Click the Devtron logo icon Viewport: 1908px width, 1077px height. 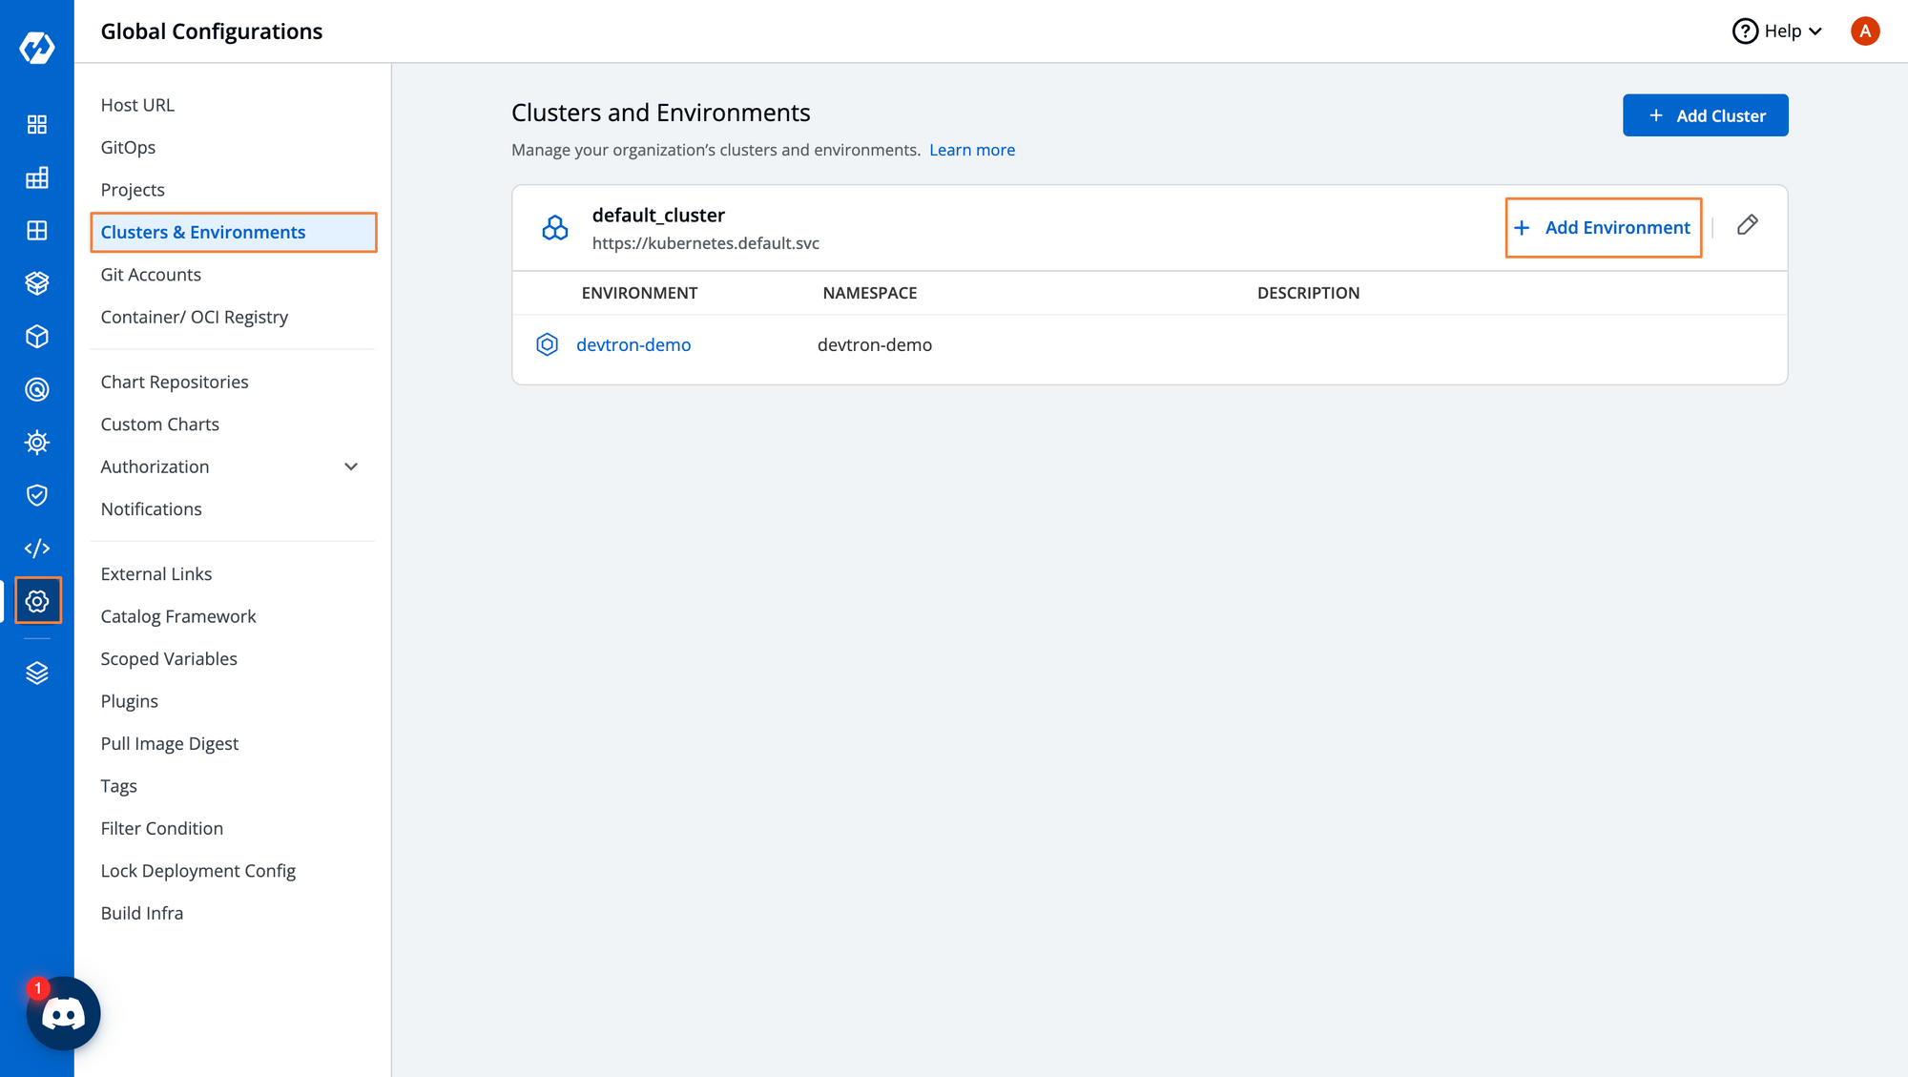pyautogui.click(x=37, y=47)
